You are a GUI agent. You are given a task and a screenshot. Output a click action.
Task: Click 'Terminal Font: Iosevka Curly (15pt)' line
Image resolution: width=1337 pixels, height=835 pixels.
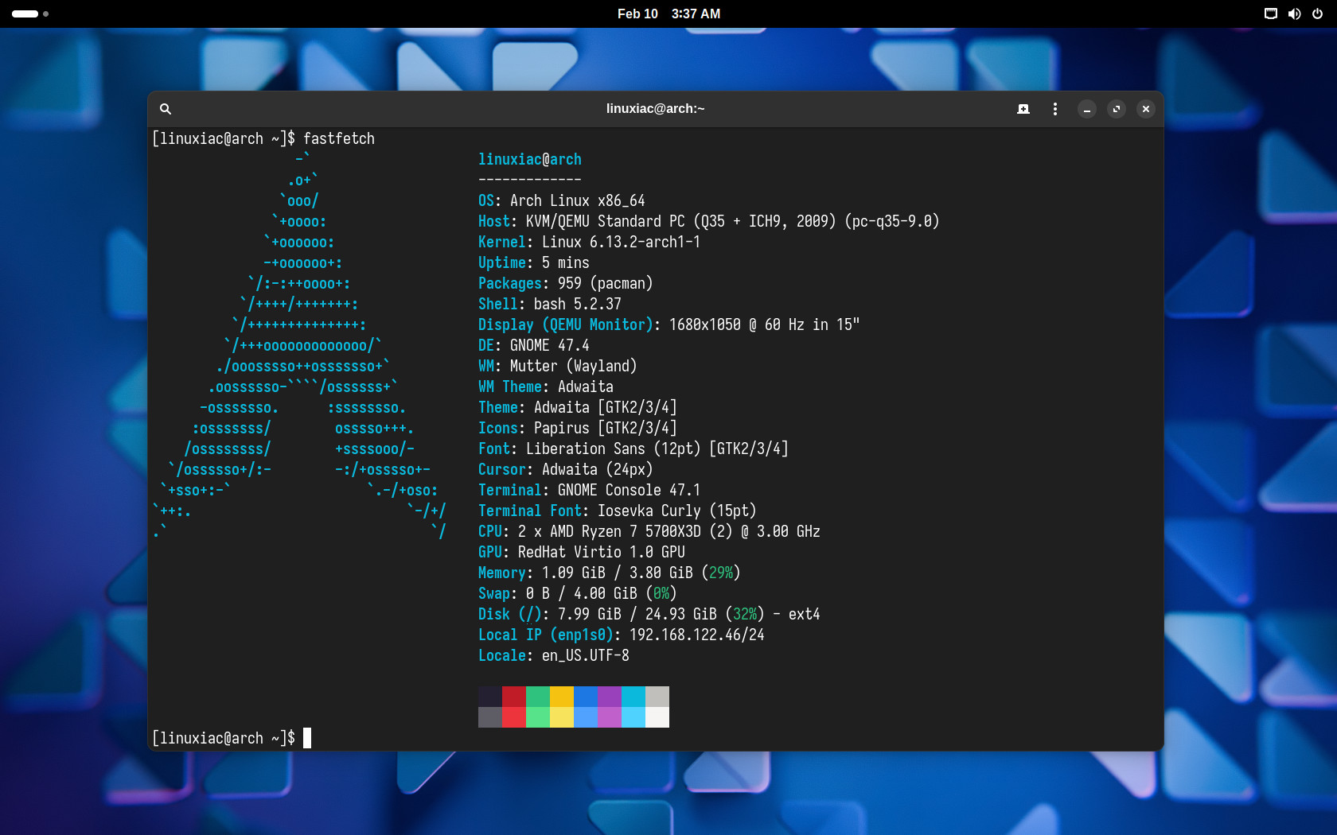[x=618, y=511]
